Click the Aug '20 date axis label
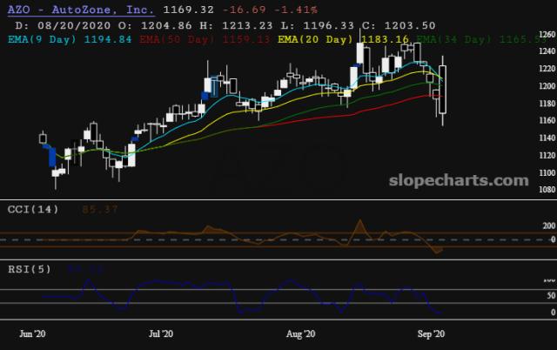This screenshot has height=350, width=557. (x=301, y=333)
